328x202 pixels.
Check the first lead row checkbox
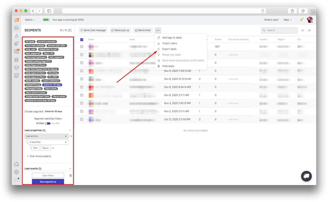coord(81,46)
